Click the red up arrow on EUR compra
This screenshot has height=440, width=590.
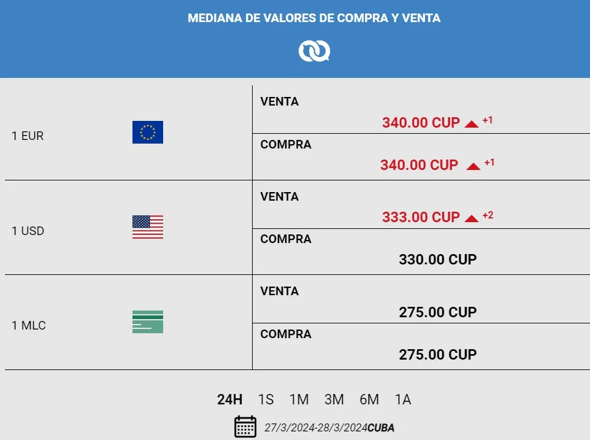click(473, 166)
